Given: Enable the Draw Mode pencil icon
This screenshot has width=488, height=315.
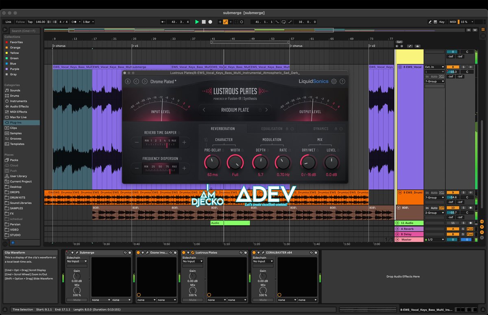Looking at the screenshot, I should click(x=430, y=22).
